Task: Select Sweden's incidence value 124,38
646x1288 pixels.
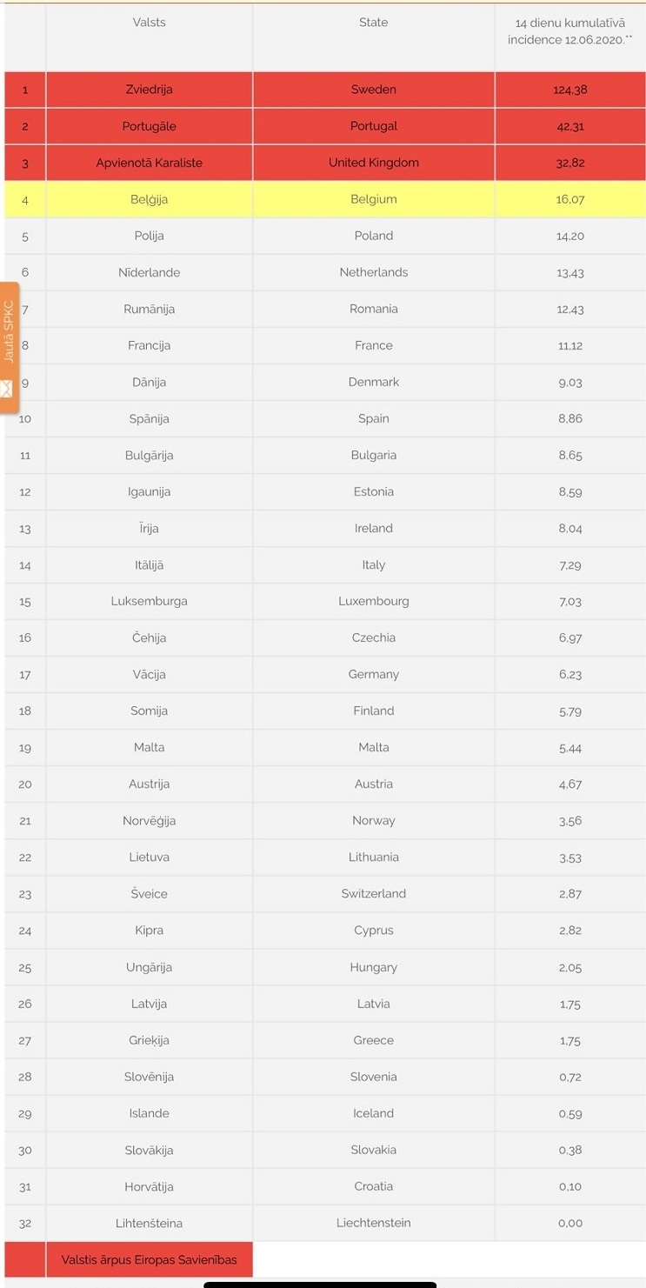Action: click(x=570, y=90)
